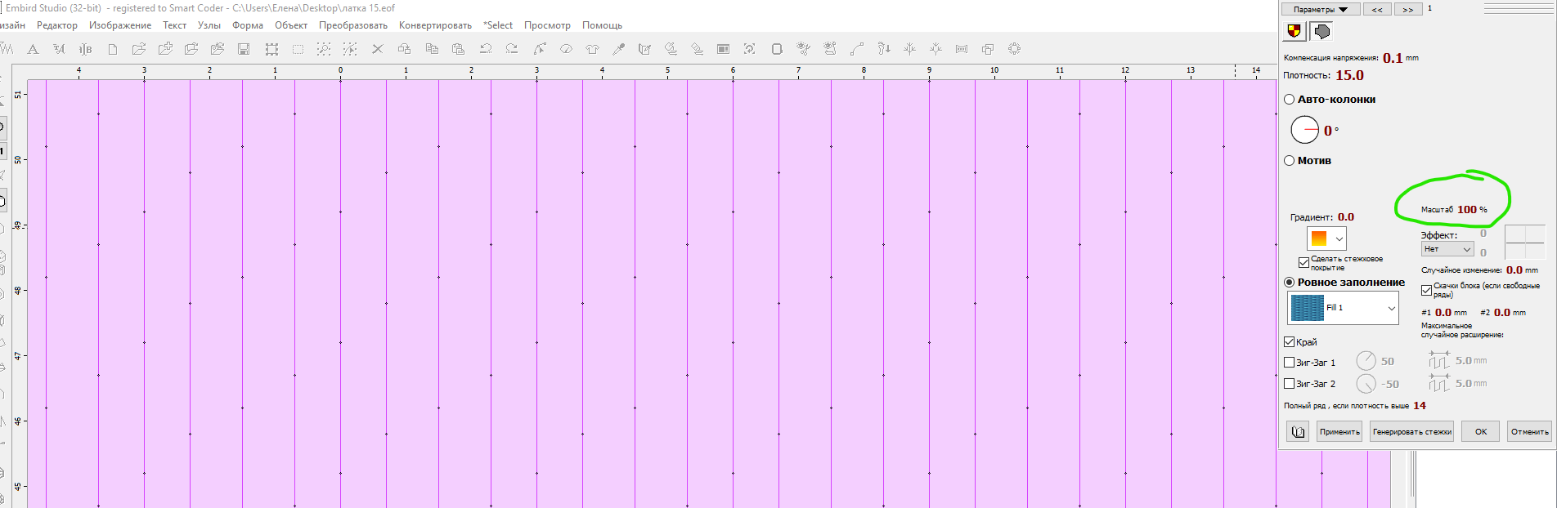
Task: Click the Применить button
Action: point(1339,431)
